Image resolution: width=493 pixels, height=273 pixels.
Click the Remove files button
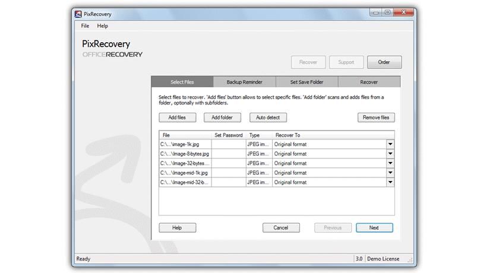[x=376, y=118]
